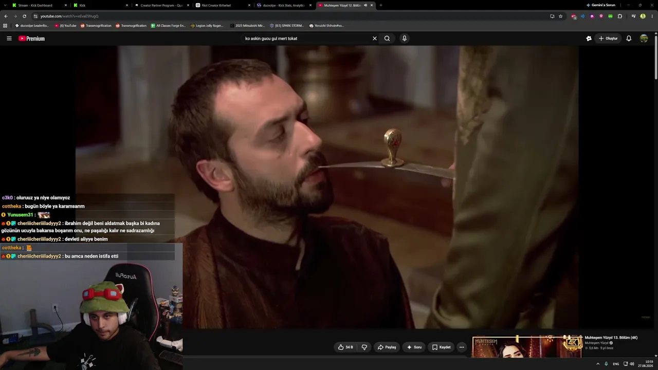658x370 pixels.
Task: Open the Muhteşem Yüzyıl channel name link
Action: 596,343
